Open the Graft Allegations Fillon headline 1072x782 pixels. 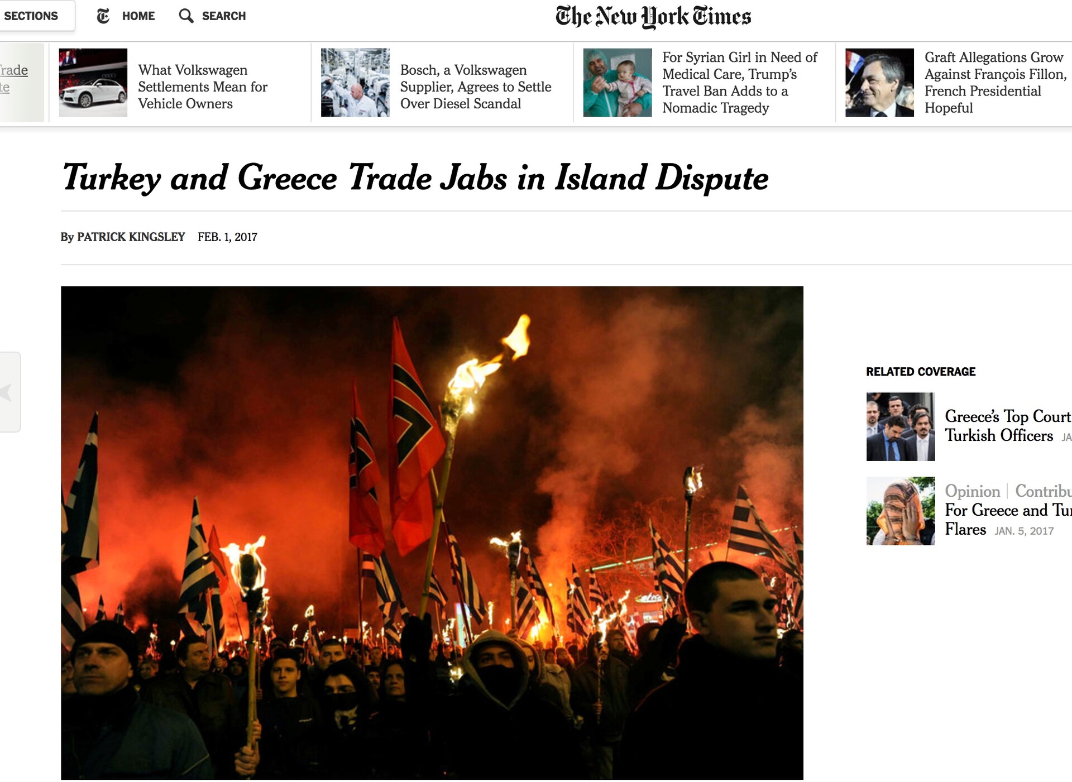(996, 83)
